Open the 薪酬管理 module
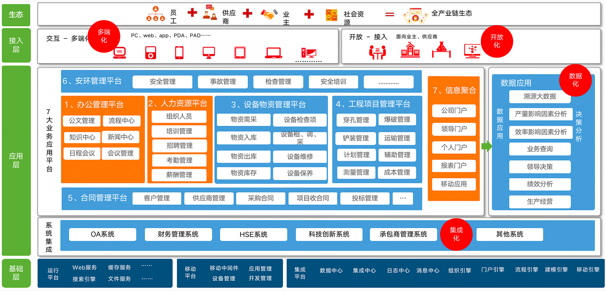Image resolution: width=606 pixels, height=291 pixels. coord(179,175)
